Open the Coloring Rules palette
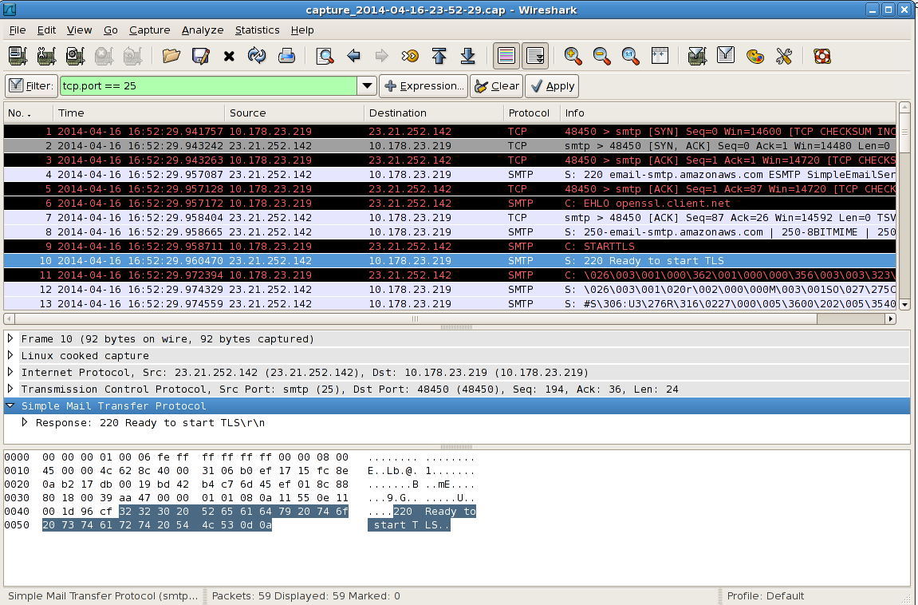The height and width of the screenshot is (605, 918). (754, 56)
